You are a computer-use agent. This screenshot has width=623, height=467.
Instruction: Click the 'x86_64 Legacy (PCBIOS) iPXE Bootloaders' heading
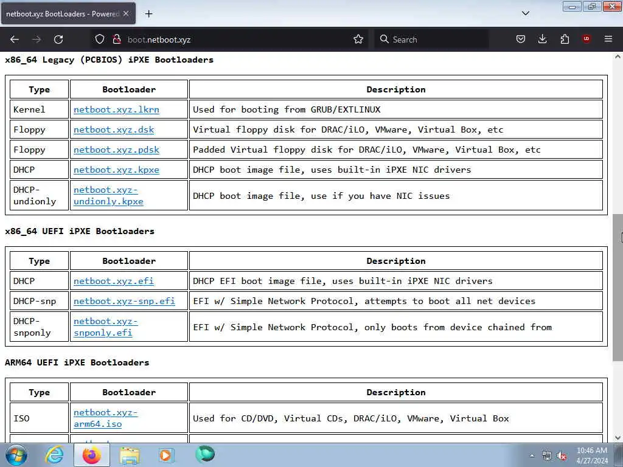[x=109, y=60]
